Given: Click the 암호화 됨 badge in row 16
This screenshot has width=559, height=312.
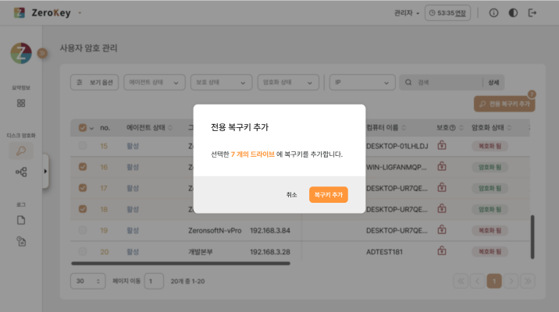Looking at the screenshot, I should [490, 167].
